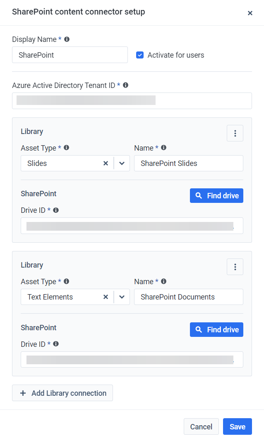Viewport: 264px width, 441px height.
Task: Click the Drive ID field of the Text Elements library
Action: click(132, 359)
